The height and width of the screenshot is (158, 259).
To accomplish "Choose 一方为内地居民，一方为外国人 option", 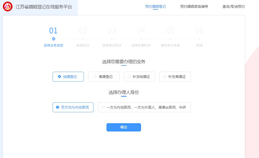I will pyautogui.click(x=144, y=107).
